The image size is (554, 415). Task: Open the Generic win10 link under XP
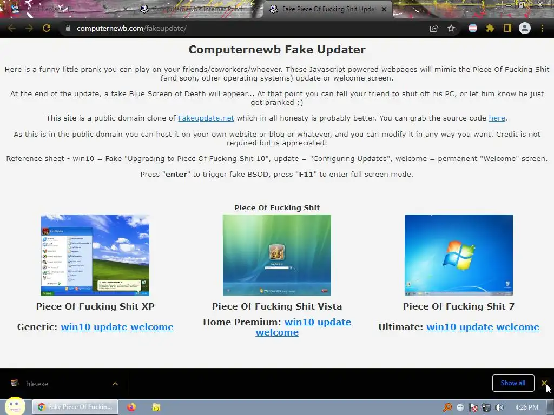(x=76, y=327)
